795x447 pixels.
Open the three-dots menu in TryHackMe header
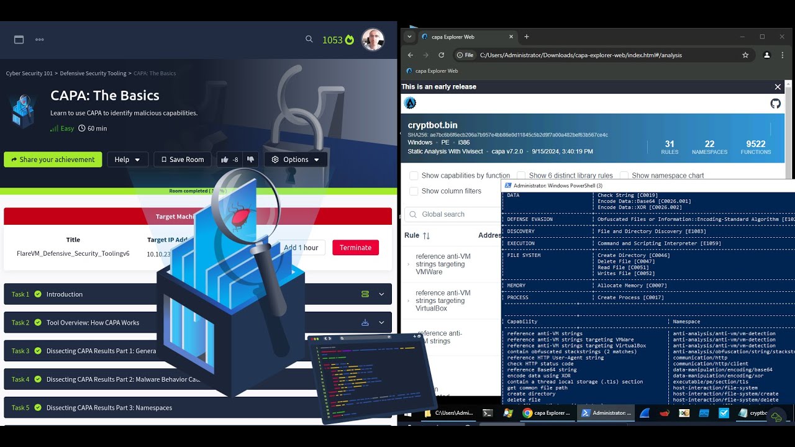[40, 40]
